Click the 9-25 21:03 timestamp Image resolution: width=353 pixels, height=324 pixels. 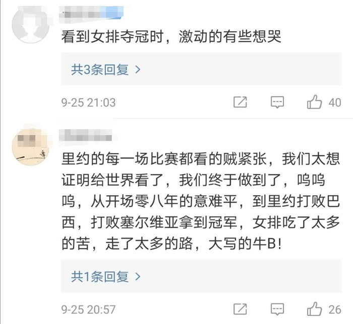pyautogui.click(x=88, y=103)
